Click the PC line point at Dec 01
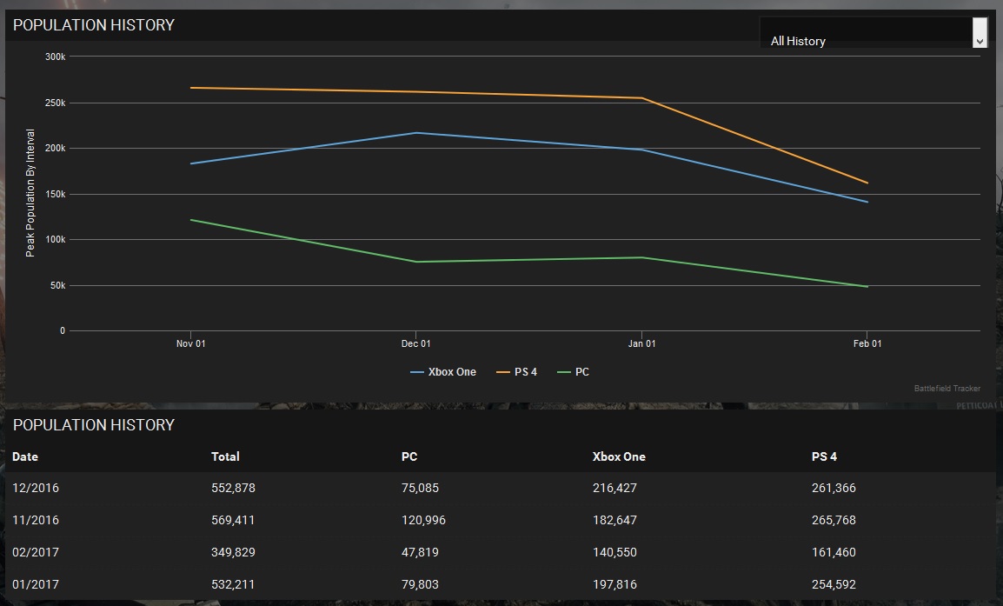Screen dimensions: 1003x606 pos(415,262)
